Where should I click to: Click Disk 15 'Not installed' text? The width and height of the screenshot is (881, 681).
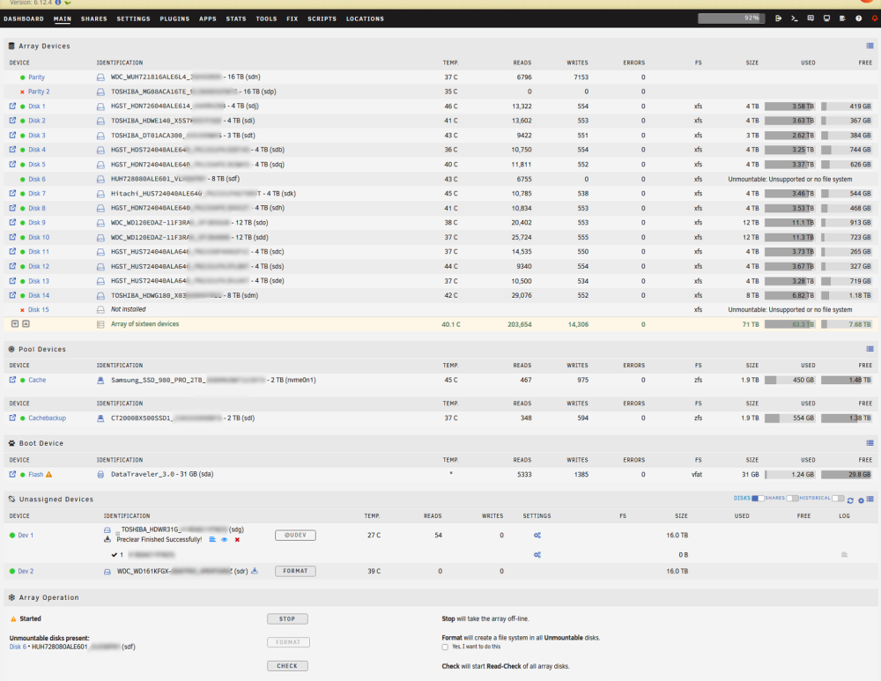(128, 309)
